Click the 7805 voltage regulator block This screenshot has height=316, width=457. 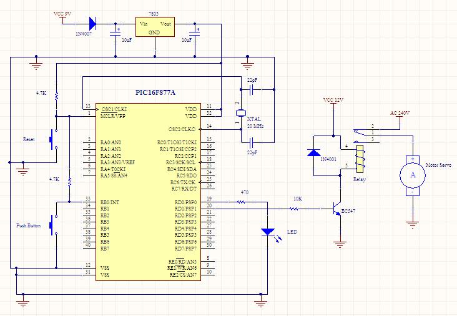click(x=154, y=27)
